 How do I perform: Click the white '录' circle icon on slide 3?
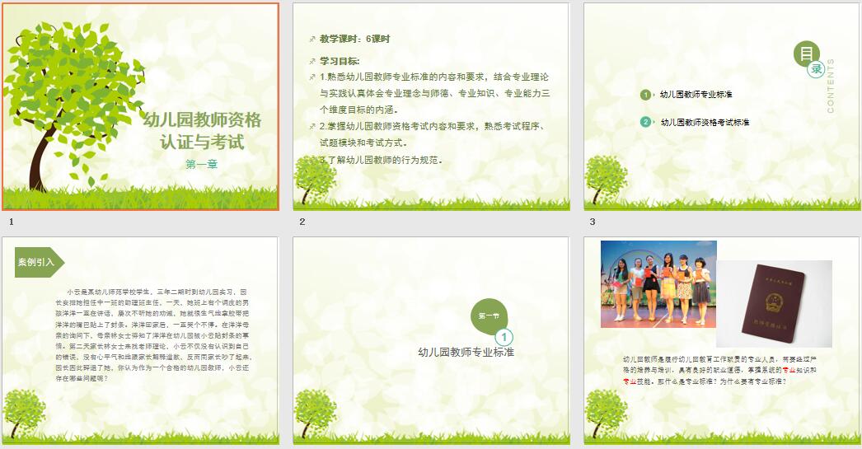point(816,70)
